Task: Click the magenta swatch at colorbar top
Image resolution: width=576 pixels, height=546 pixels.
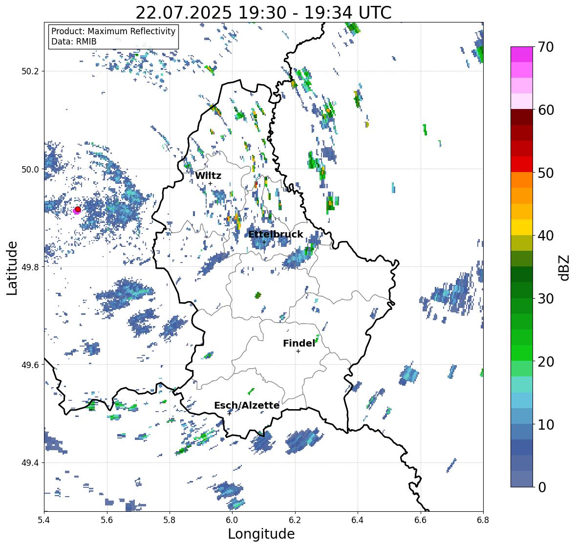Action: tap(522, 54)
